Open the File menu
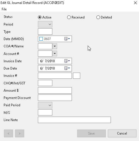Image resolution: width=139 pixels, height=141 pixels. pyautogui.click(x=4, y=9)
